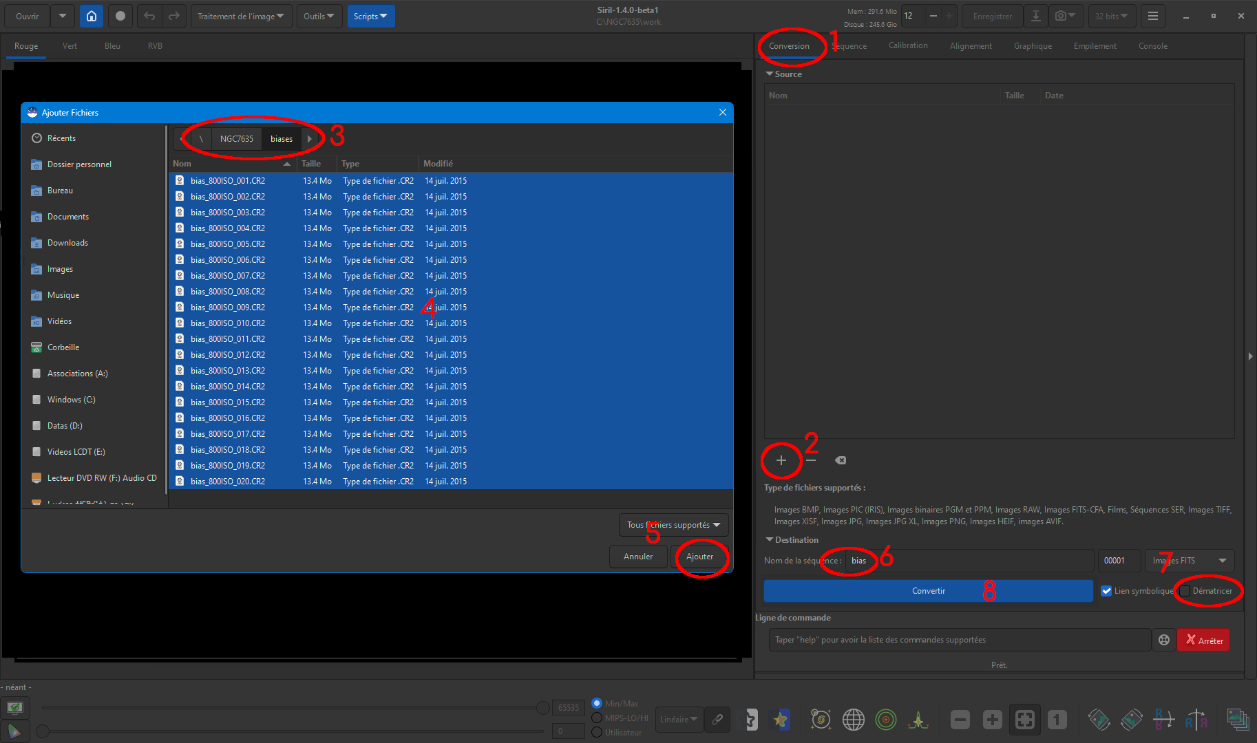This screenshot has width=1257, height=743.
Task: Enable the Dématricer checkbox
Action: tap(1185, 591)
